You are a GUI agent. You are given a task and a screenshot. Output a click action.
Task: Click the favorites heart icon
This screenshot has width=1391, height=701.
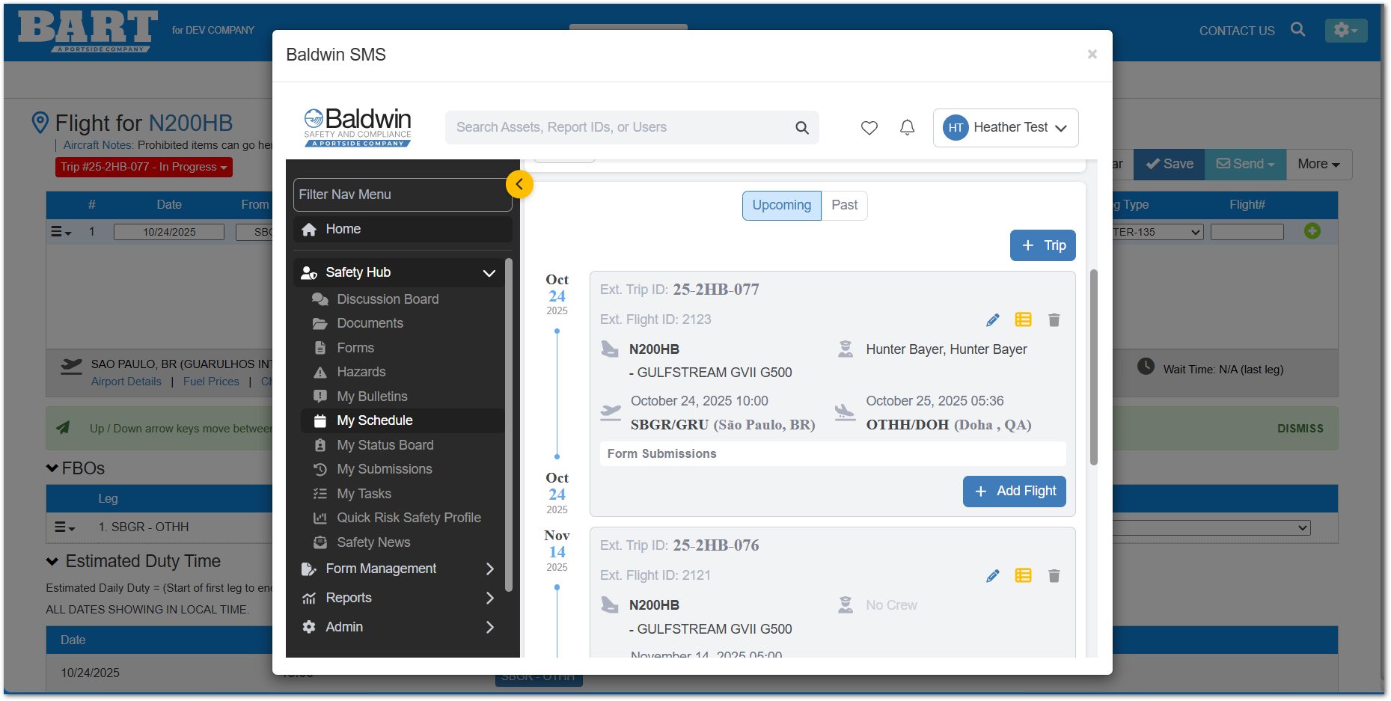(869, 128)
